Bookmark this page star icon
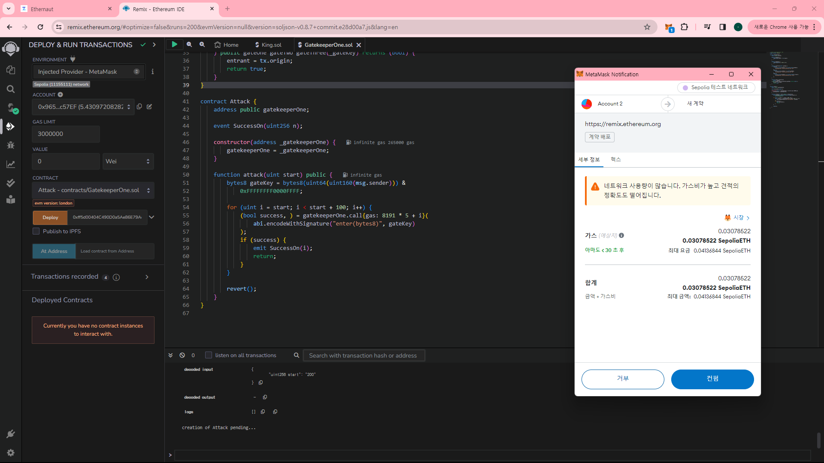This screenshot has width=824, height=463. pos(647,27)
